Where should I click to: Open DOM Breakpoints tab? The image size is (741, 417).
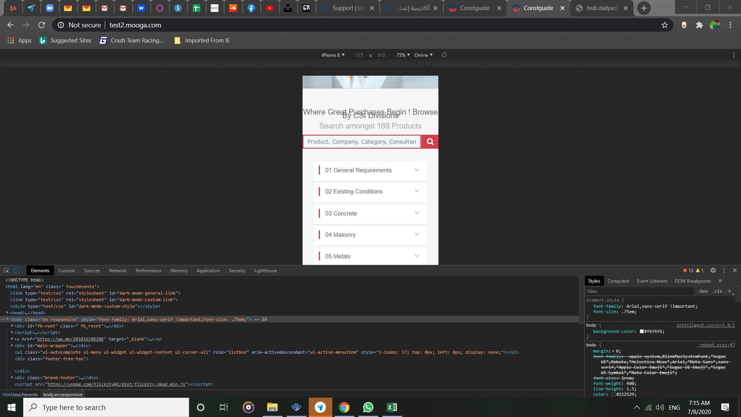click(693, 281)
